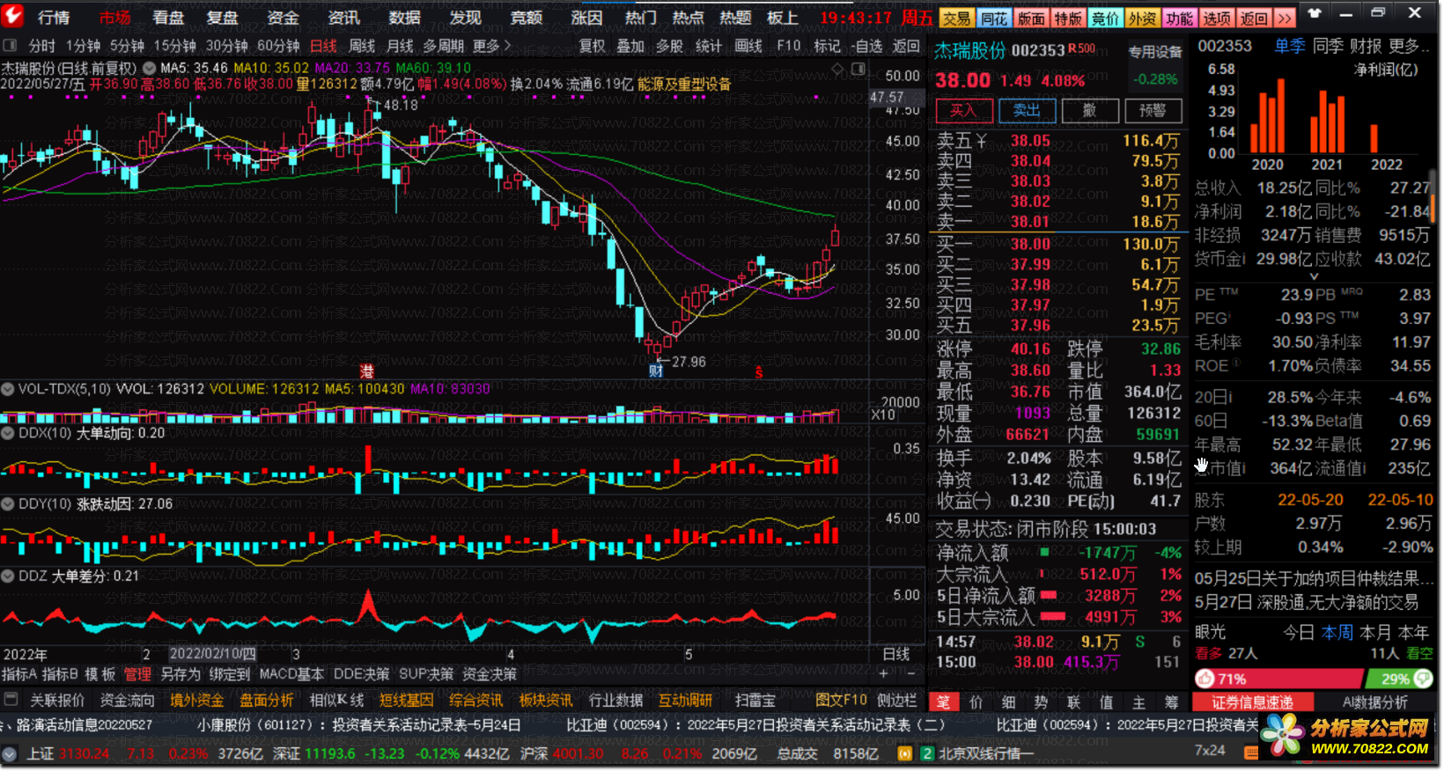The width and height of the screenshot is (1444, 771).
Task: Click thumbs-down bearish 29% icon
Action: coord(1422,679)
